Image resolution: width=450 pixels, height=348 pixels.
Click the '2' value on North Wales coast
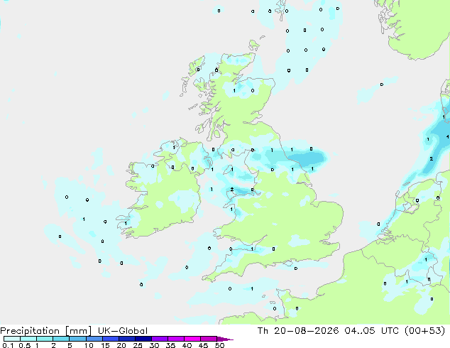232,190
